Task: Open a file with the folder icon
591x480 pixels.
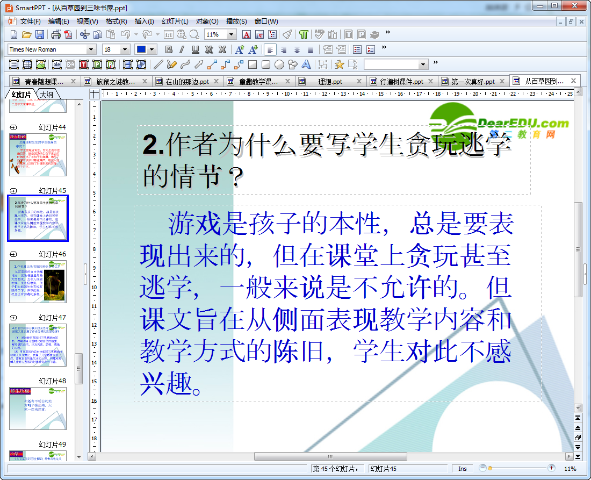Action: (26, 35)
